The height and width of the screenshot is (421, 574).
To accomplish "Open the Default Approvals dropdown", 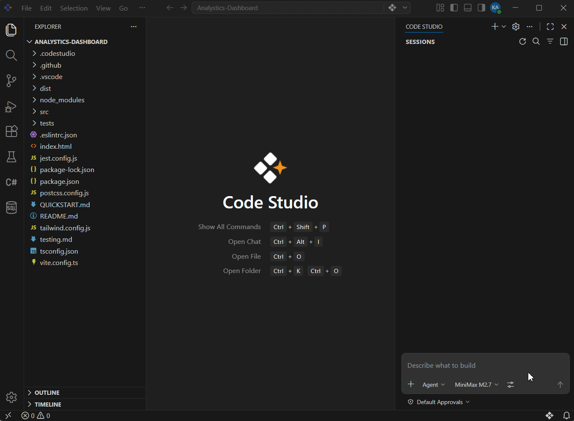I will click(x=439, y=402).
